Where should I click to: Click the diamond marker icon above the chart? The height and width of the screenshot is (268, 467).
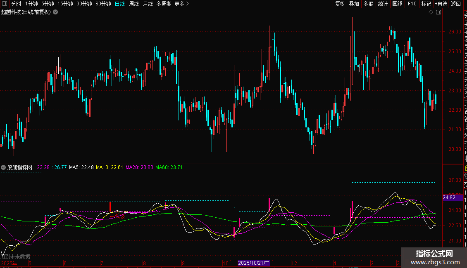431,12
